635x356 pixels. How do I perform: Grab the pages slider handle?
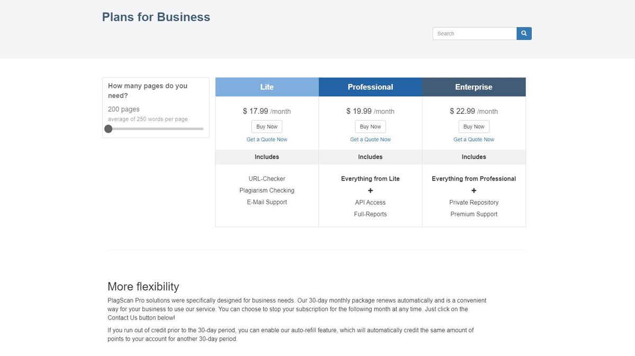pyautogui.click(x=108, y=129)
